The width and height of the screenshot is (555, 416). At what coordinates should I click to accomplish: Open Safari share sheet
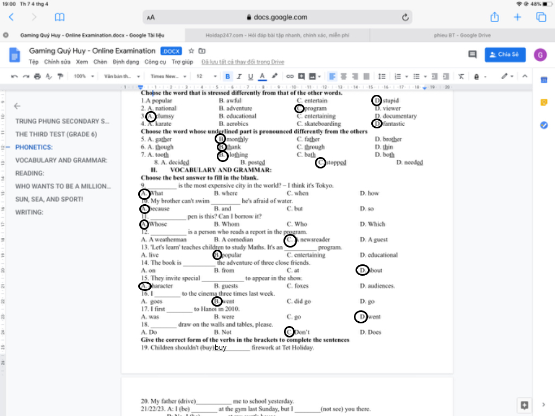[494, 17]
